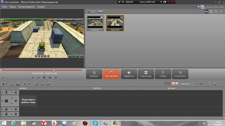Open Skype from the taskbar
This screenshot has height=126, width=225.
(95, 123)
